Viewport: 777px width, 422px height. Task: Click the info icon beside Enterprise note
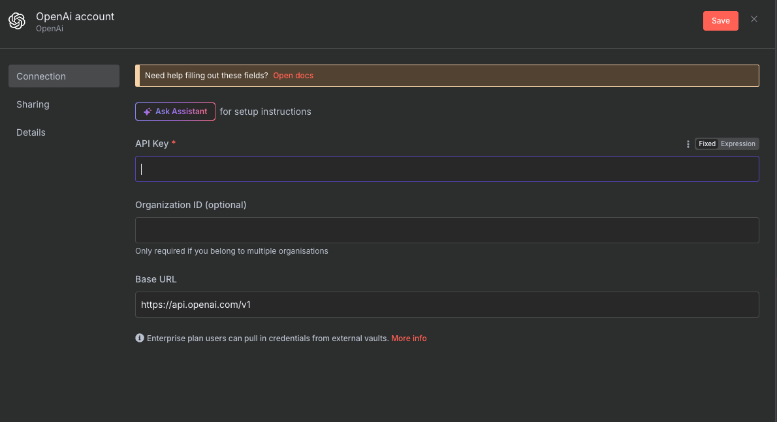pyautogui.click(x=140, y=338)
